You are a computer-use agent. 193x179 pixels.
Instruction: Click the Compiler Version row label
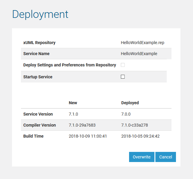[39, 125]
